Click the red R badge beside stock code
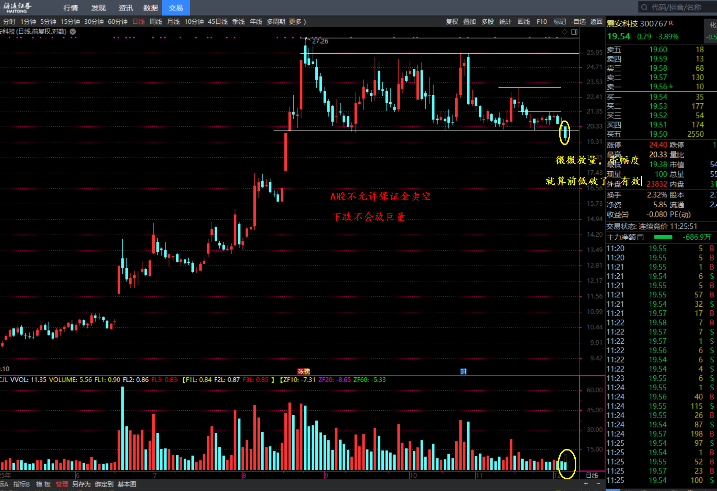 pos(671,23)
